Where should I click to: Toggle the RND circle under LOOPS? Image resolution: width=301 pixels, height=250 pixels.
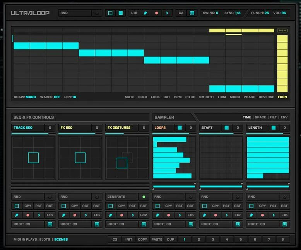(x=191, y=197)
